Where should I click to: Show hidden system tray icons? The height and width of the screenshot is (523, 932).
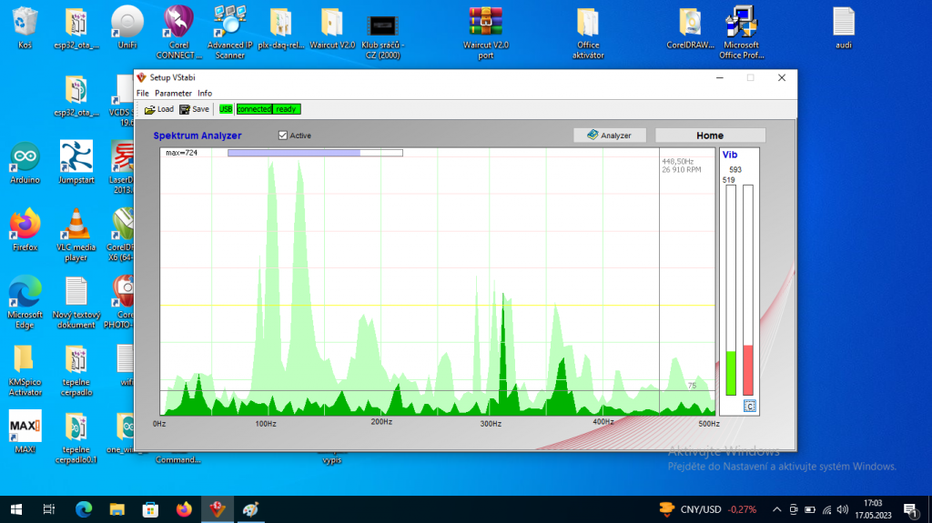click(777, 509)
